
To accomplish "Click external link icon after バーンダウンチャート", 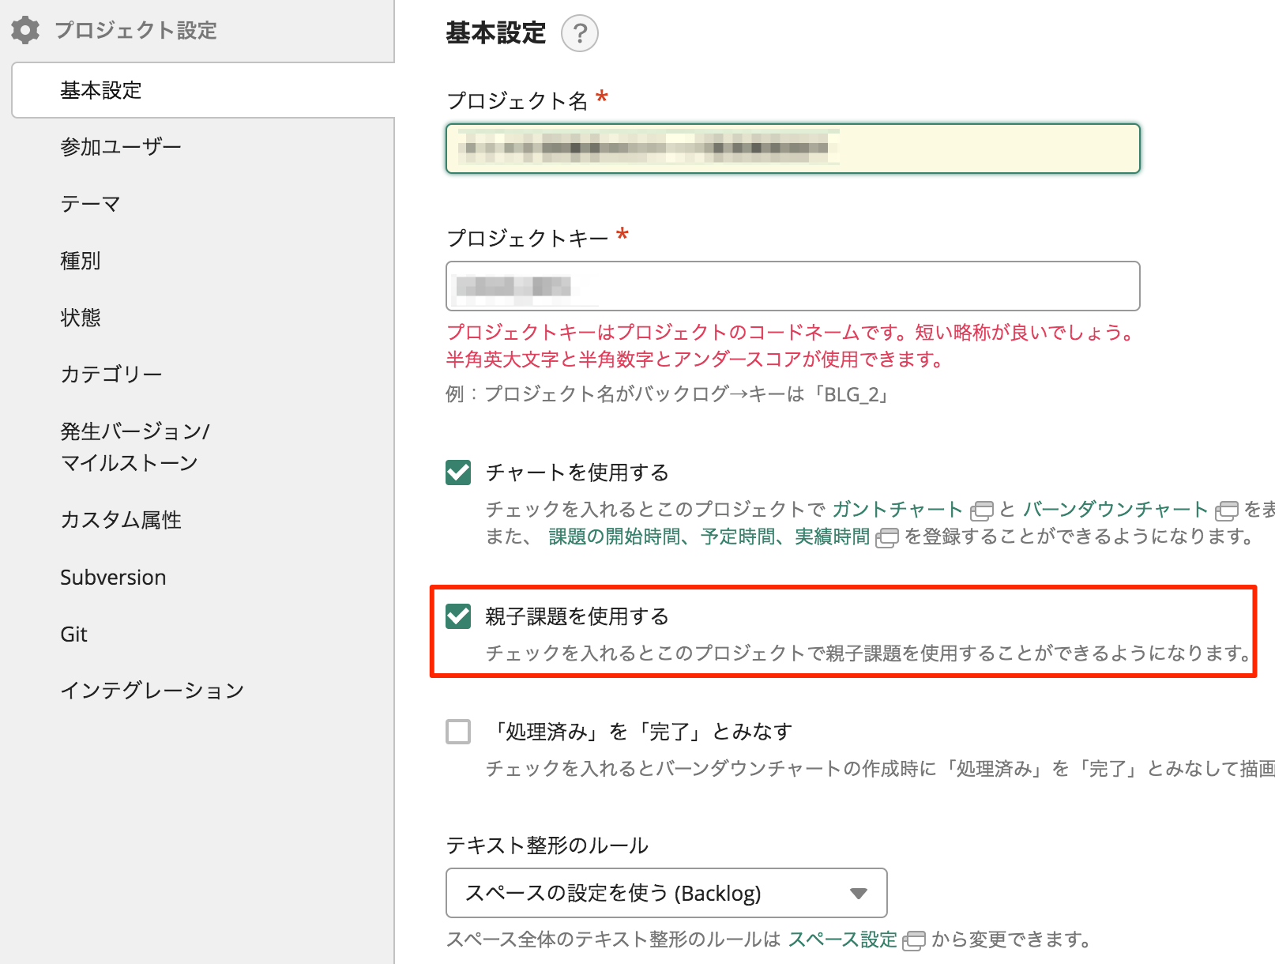I will [x=1227, y=510].
